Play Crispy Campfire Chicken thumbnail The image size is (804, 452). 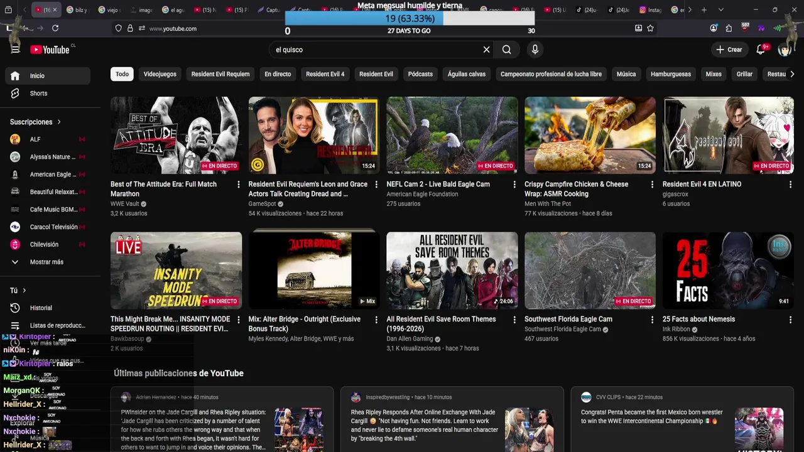[x=590, y=135]
